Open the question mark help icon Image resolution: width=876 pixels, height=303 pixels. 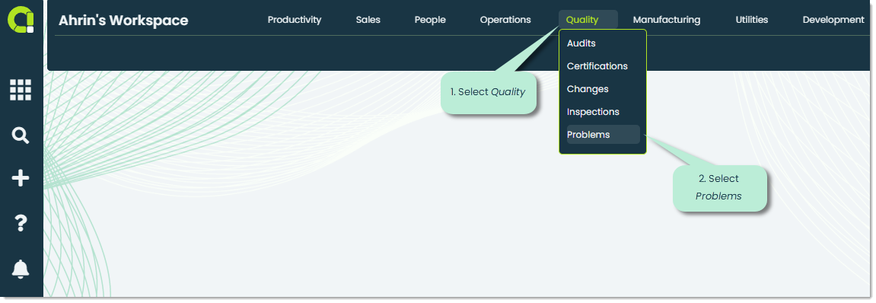pos(21,223)
